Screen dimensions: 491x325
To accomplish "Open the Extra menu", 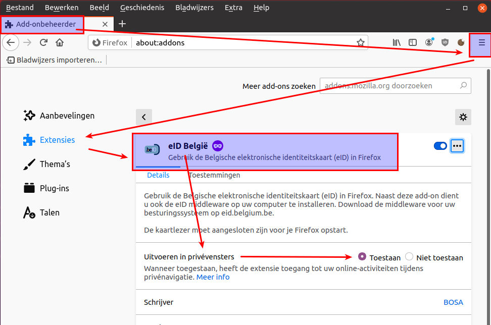I will 233,8.
